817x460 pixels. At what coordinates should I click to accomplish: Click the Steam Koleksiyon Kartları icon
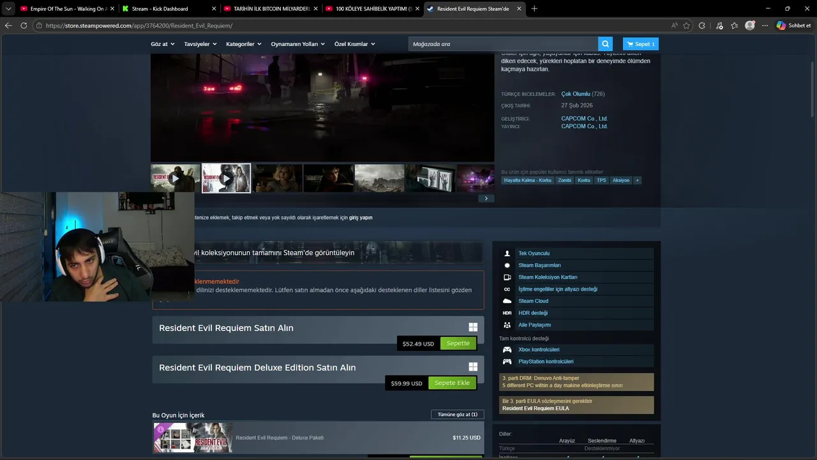tap(507, 277)
